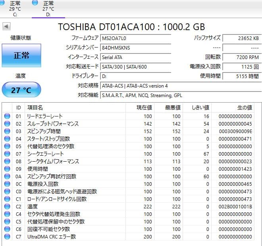Click the 最悪値 column header
The image size is (262, 246).
(x=168, y=108)
